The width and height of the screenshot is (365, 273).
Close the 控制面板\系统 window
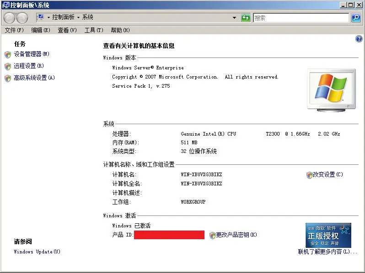pos(359,5)
